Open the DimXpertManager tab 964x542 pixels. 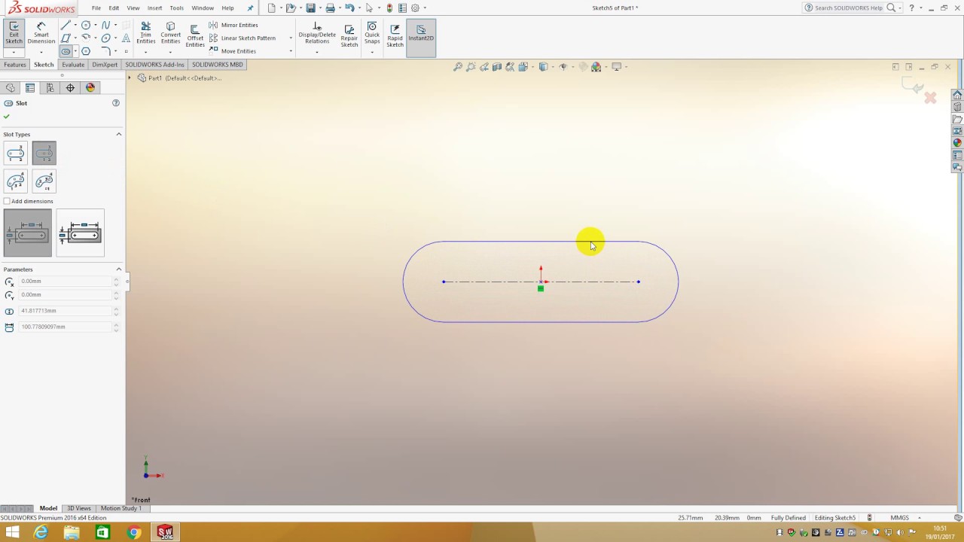[x=70, y=88]
